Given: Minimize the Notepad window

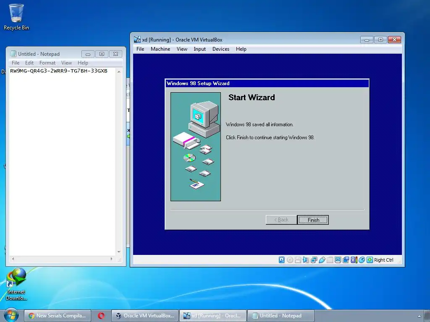Looking at the screenshot, I should (x=88, y=54).
